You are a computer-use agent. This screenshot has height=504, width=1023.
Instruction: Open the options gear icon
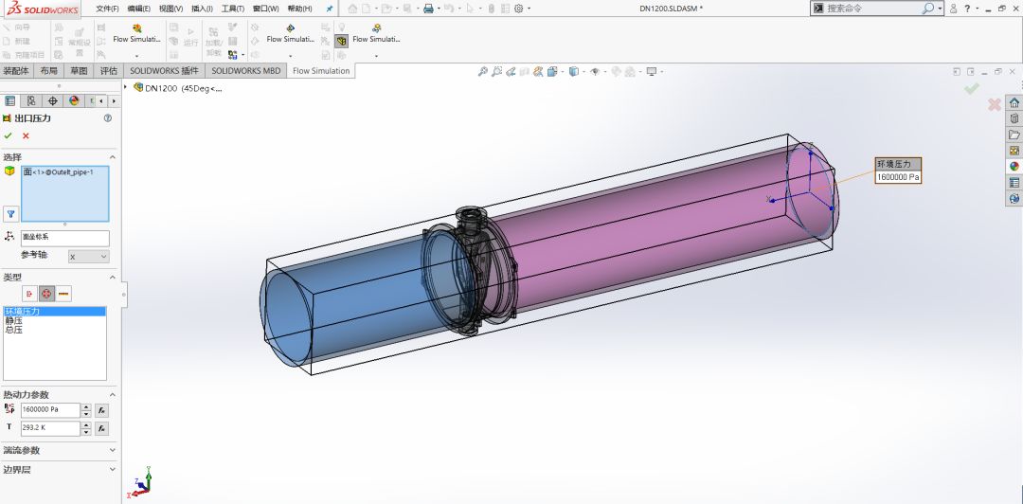click(x=519, y=9)
